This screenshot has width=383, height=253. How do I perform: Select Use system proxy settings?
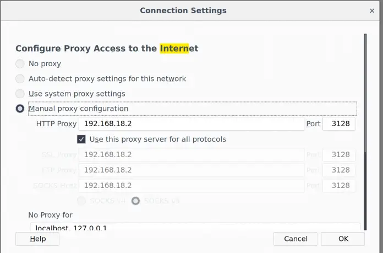tap(20, 94)
